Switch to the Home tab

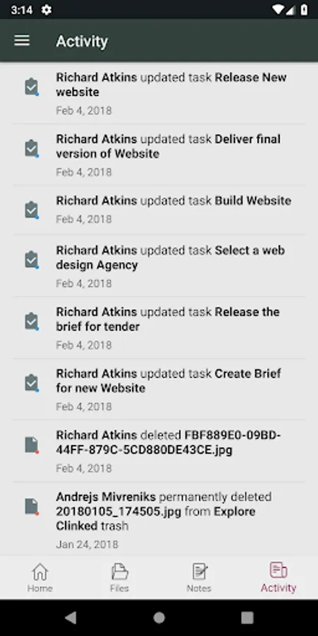point(40,577)
